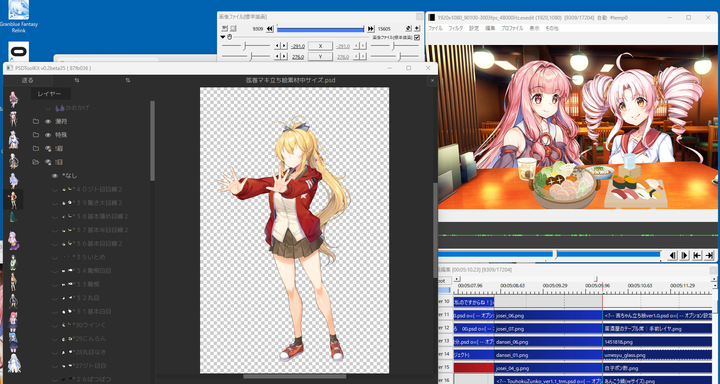
Task: Select the pink-haired kimono character thumbnail in the sidebar
Action: click(13, 100)
